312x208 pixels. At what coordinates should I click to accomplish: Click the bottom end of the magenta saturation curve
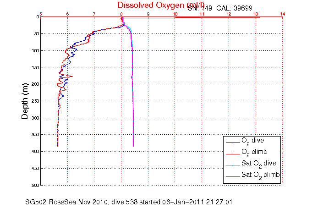pyautogui.click(x=133, y=146)
